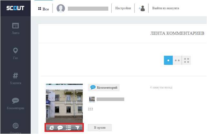Click the user profile avatar
Viewport: 207px width, 134px height.
pos(61,8)
